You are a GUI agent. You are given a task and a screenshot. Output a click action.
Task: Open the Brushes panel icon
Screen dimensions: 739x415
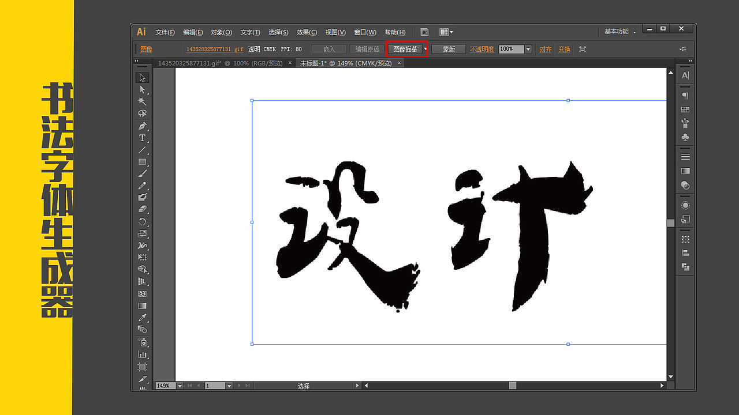(685, 123)
